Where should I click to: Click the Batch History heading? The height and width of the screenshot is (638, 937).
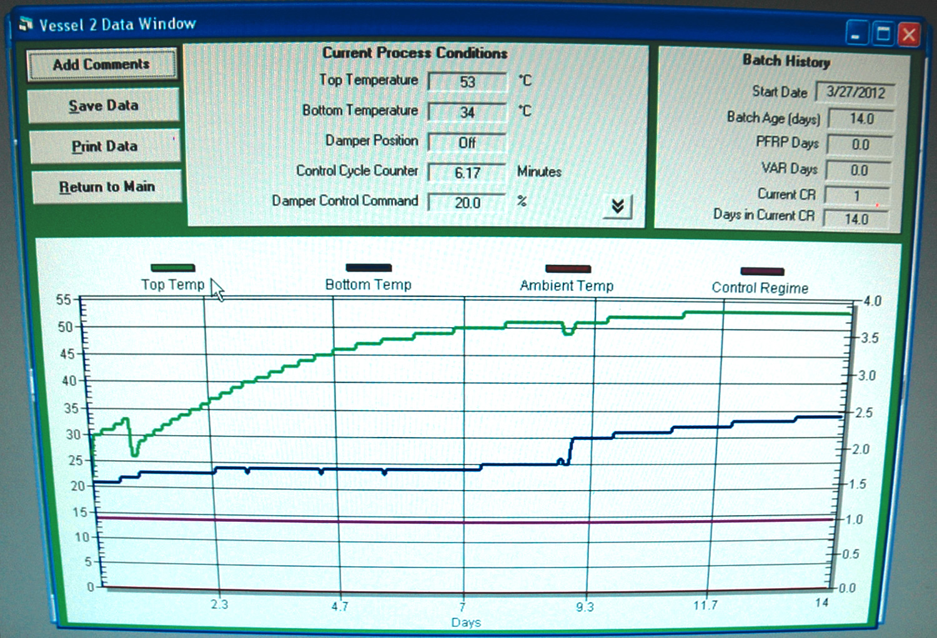point(786,61)
